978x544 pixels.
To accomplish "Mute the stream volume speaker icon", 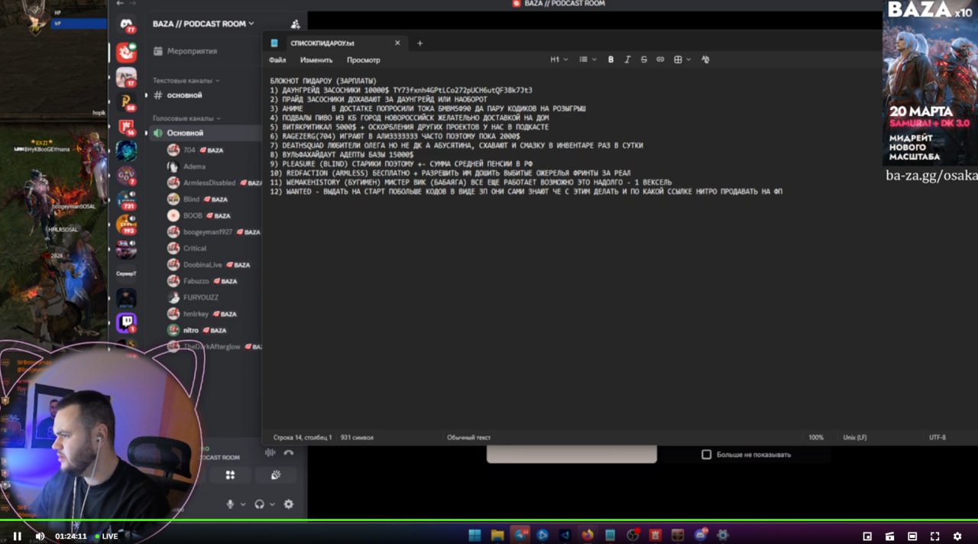I will coord(40,536).
